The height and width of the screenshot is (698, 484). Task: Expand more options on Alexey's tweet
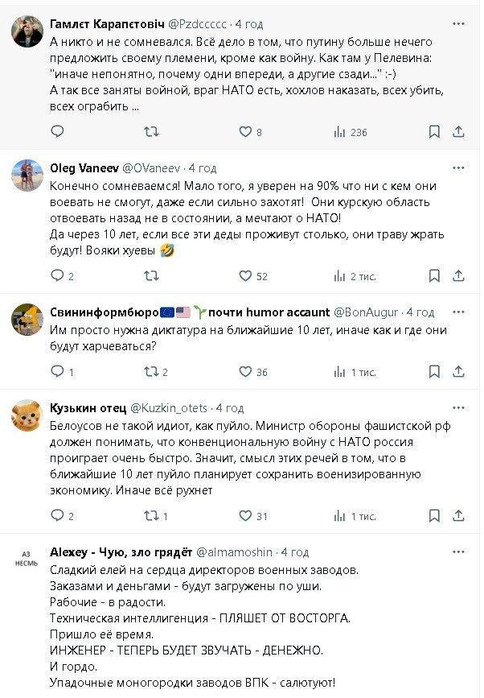[x=458, y=552]
